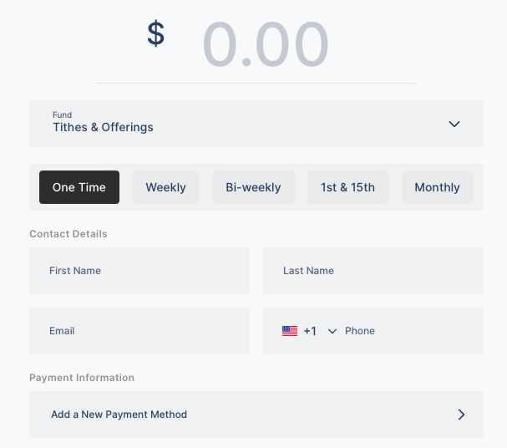The height and width of the screenshot is (448, 507).
Task: Open the phone country code chevron
Action: tap(332, 331)
